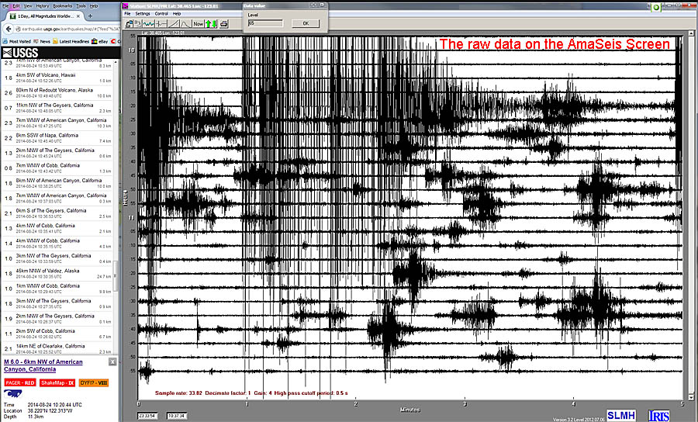Click the travel-time pick line icon in AmaSeis toolbar
The width and height of the screenshot is (698, 422).
(x=161, y=23)
